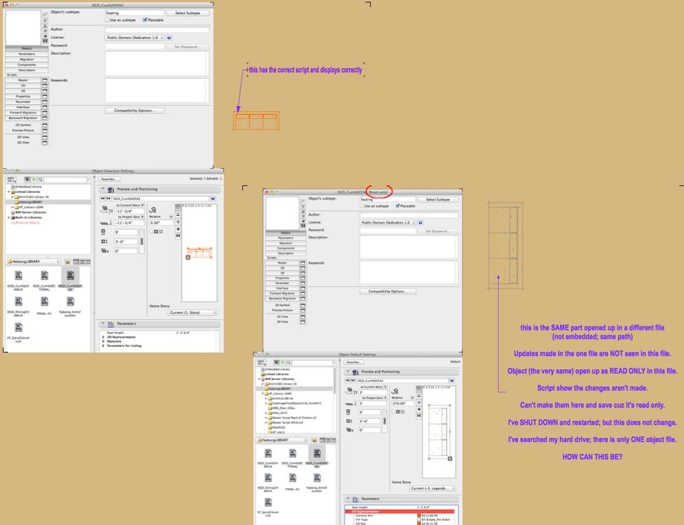Click Fill Pen color swatch in Object Default Settings

pos(419,523)
